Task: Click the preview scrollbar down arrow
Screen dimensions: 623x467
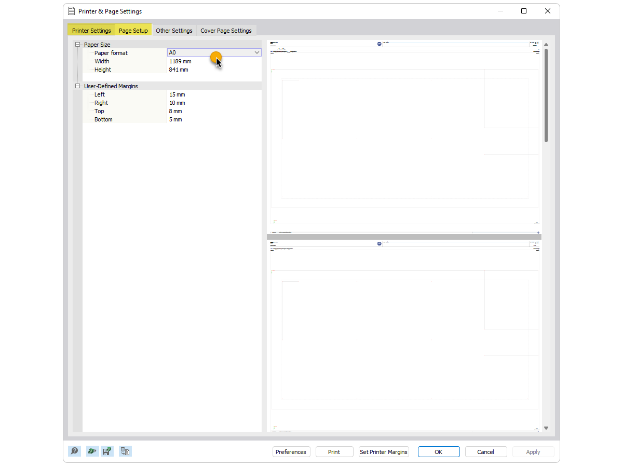Action: pyautogui.click(x=546, y=428)
